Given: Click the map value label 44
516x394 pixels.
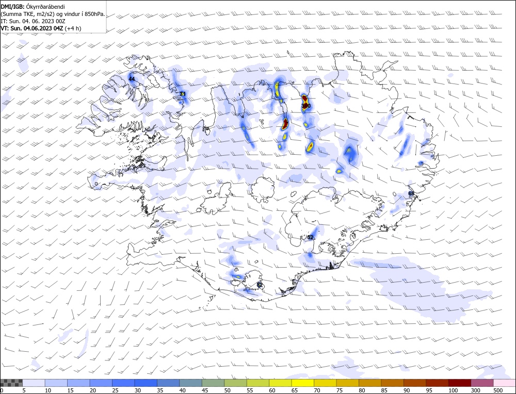Looking at the screenshot, I should [132, 79].
